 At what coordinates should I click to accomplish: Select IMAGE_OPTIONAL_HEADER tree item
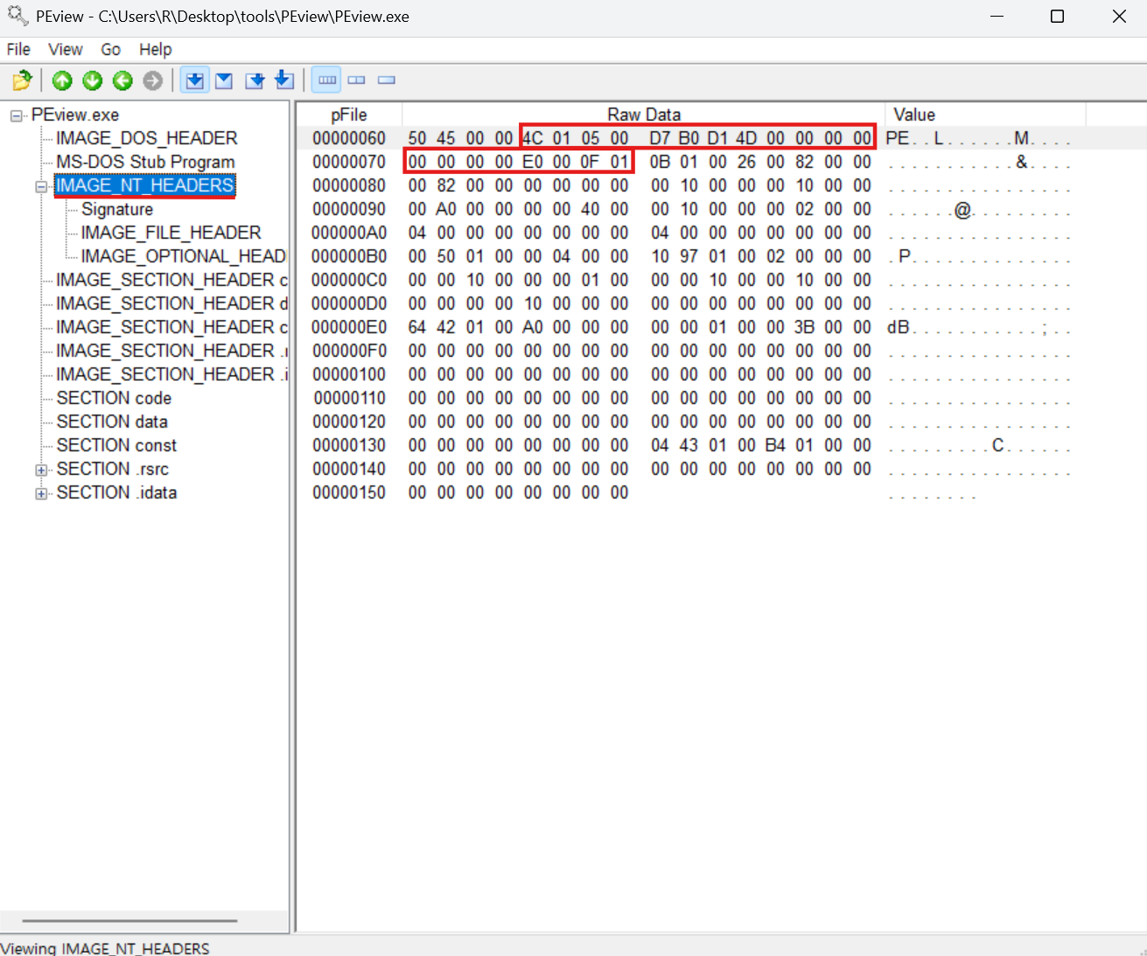(x=184, y=256)
